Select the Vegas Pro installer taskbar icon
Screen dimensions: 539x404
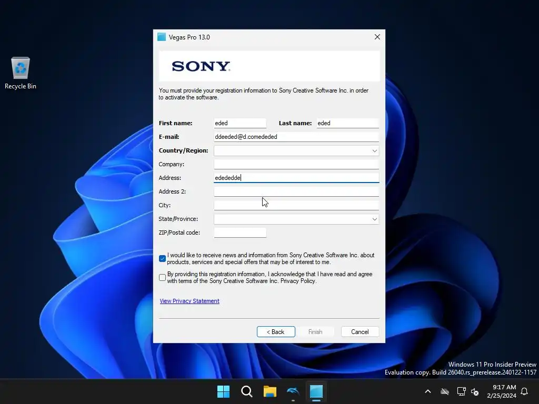[x=316, y=391]
